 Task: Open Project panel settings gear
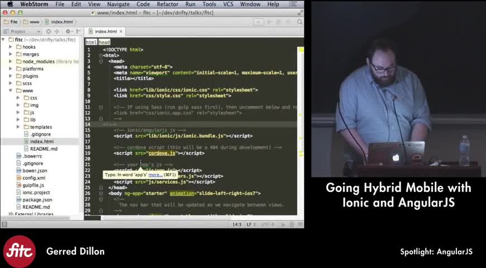(68, 32)
